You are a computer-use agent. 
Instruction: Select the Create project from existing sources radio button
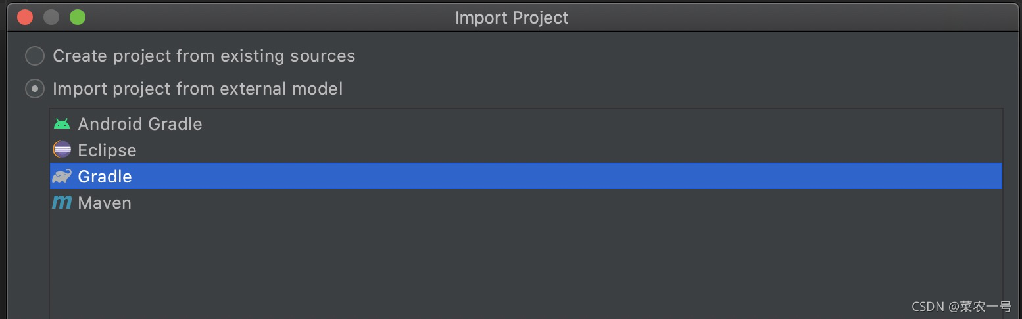tap(35, 56)
